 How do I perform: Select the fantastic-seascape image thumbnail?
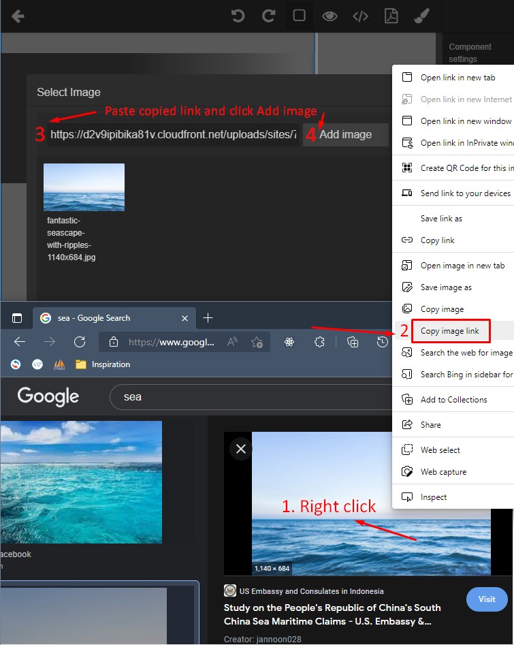[84, 187]
